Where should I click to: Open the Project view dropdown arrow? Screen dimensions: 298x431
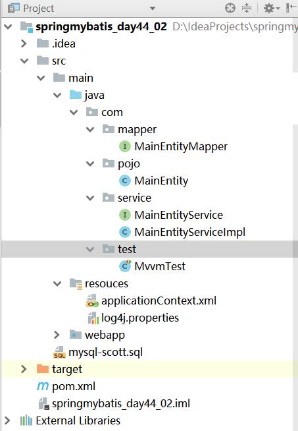153,9
